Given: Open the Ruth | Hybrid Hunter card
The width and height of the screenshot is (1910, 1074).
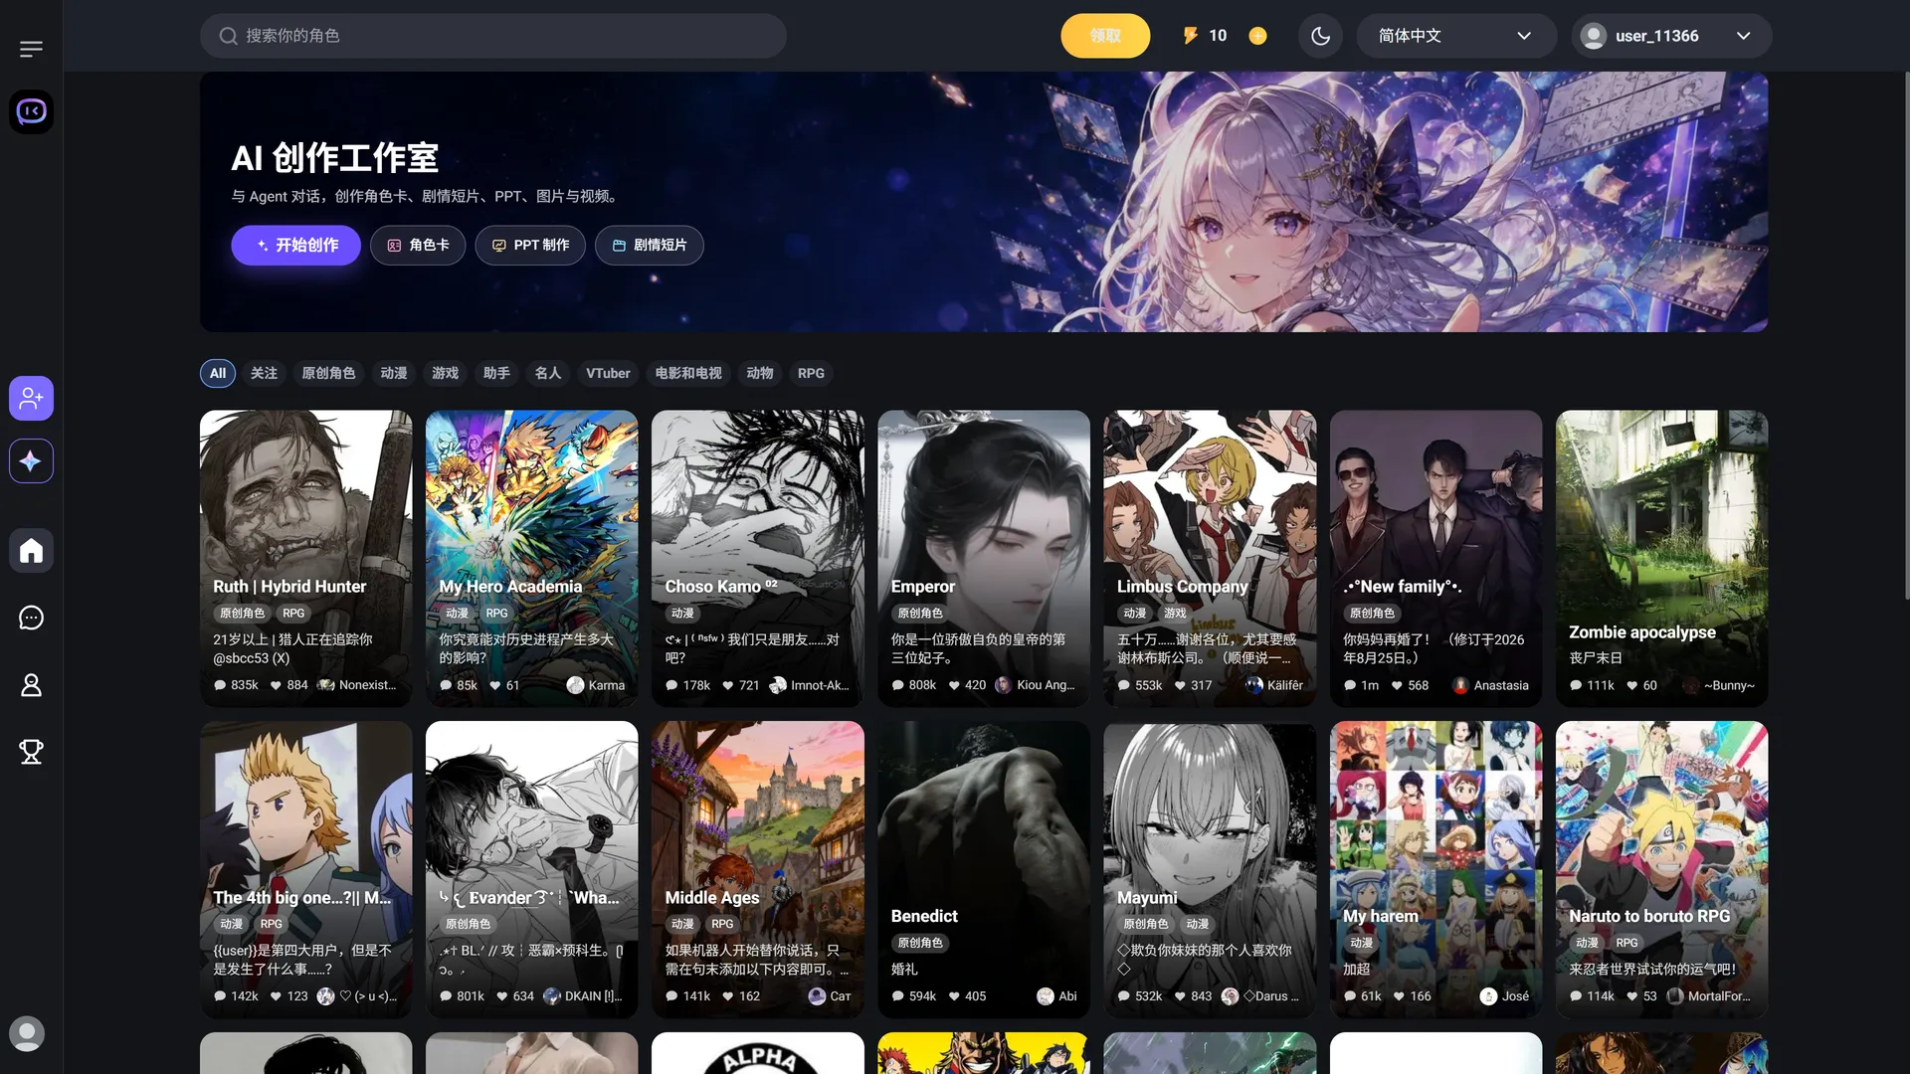Looking at the screenshot, I should tap(306, 558).
